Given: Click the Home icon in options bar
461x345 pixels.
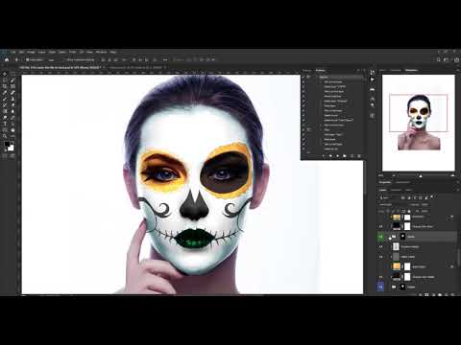Looking at the screenshot, I should pyautogui.click(x=7, y=59).
